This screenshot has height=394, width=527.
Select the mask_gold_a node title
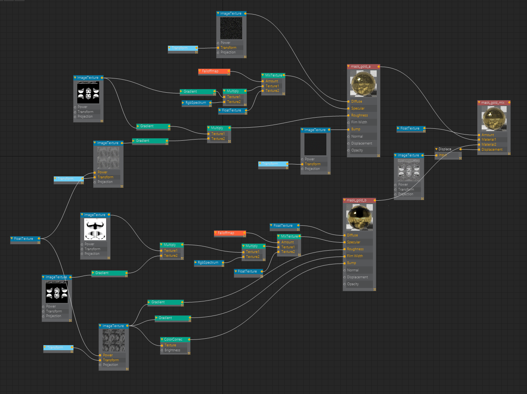[361, 66]
